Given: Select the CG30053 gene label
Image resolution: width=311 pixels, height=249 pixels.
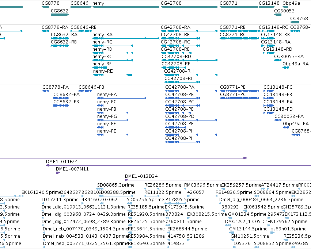Looking at the screenshot, I should tap(284, 11).
